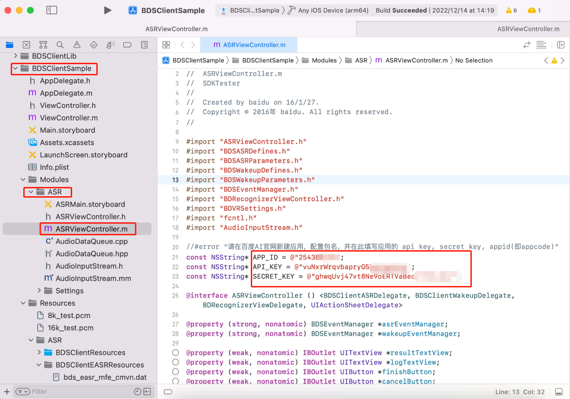This screenshot has width=570, height=399.
Task: Choose Any iOS Device destination
Action: (329, 10)
